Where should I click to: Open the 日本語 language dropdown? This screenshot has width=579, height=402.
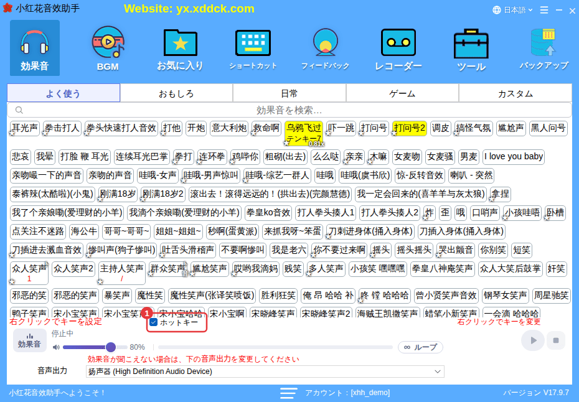click(512, 10)
